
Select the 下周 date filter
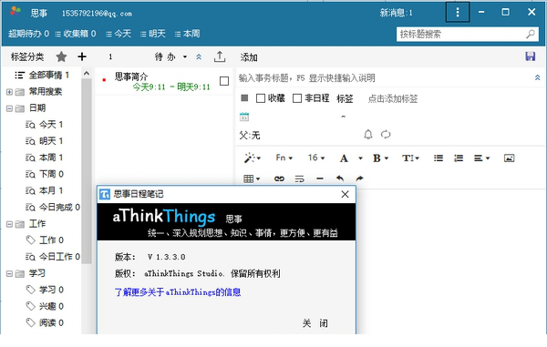pyautogui.click(x=45, y=174)
